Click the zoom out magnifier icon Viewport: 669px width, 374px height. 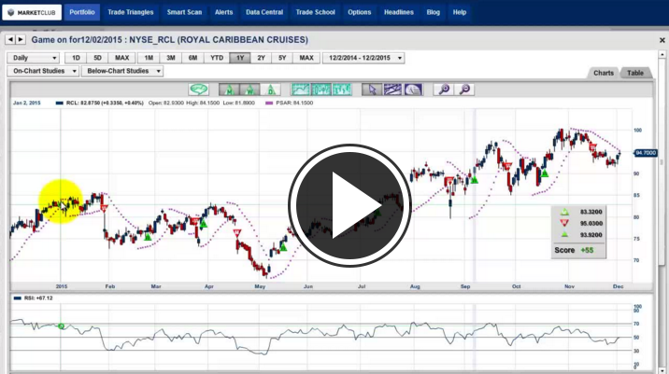pos(464,90)
